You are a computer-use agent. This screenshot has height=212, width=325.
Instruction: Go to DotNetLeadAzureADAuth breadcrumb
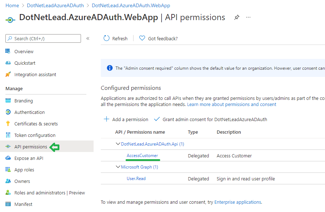(x=55, y=6)
